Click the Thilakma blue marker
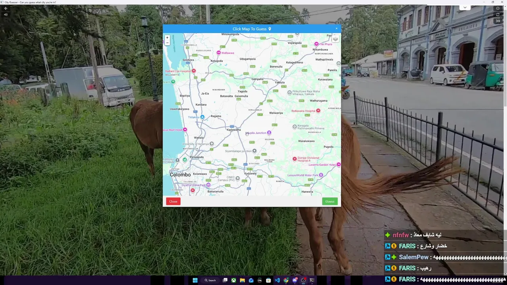This screenshot has height=285, width=507. pos(202,117)
